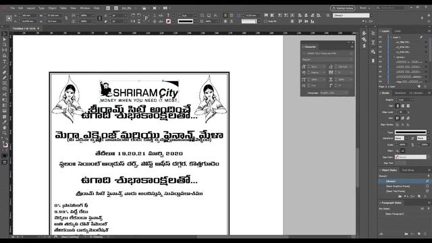This screenshot has height=243, width=432.
Task: Click the rotate 90° counter-clockwise icon
Action: [x=139, y=16]
